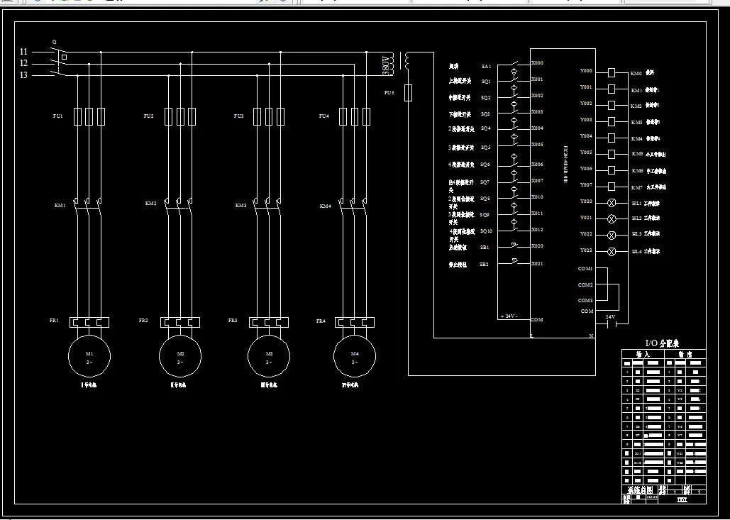Select the FR3 thermal relay symbol
This screenshot has height=520, width=730.
(x=270, y=321)
